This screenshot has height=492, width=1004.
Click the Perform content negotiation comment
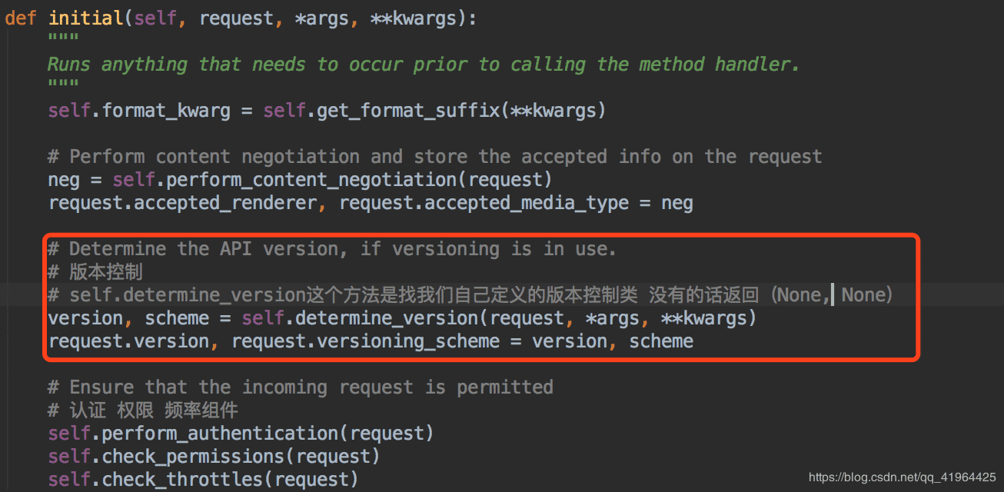click(x=434, y=157)
